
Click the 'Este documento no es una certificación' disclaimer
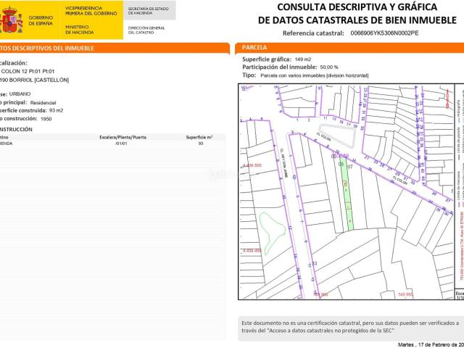[350, 327]
